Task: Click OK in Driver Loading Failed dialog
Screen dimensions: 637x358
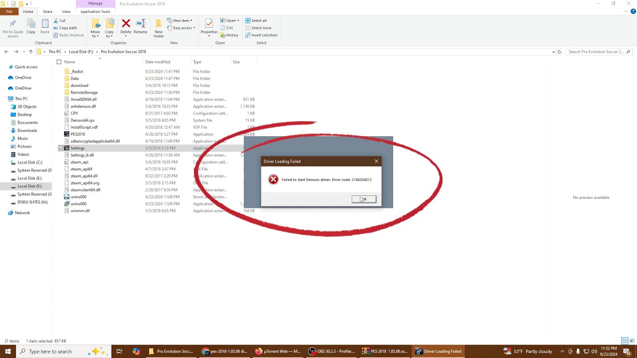Action: click(364, 199)
